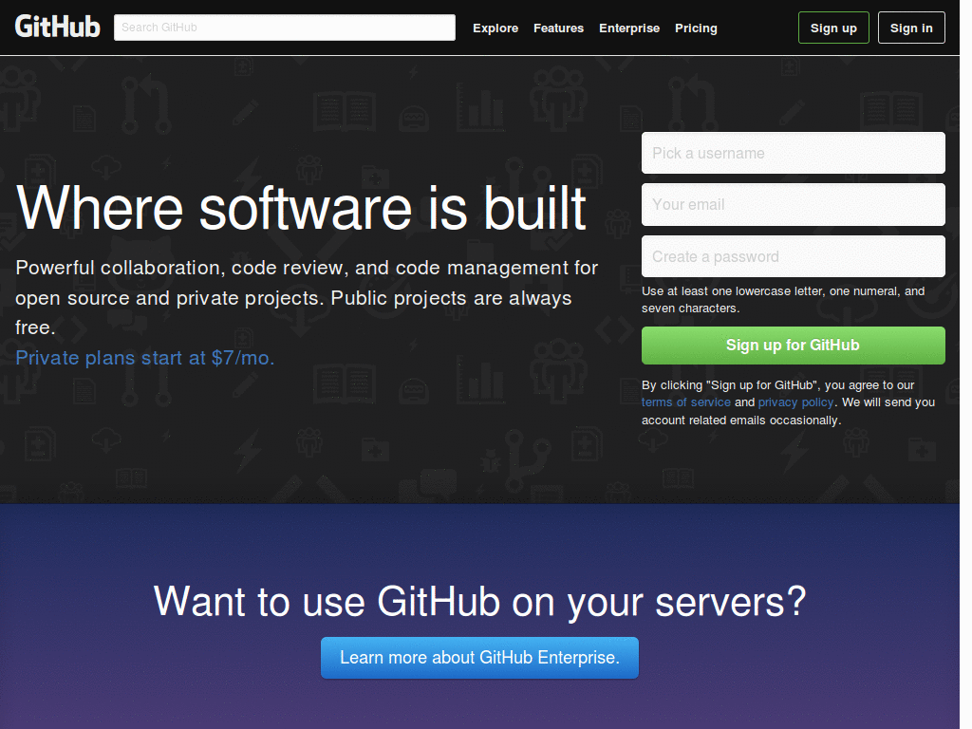Go to the Features page
Image resolution: width=972 pixels, height=729 pixels.
558,28
